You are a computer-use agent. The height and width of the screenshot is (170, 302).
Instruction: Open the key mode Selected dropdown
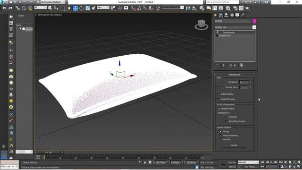coord(248,162)
